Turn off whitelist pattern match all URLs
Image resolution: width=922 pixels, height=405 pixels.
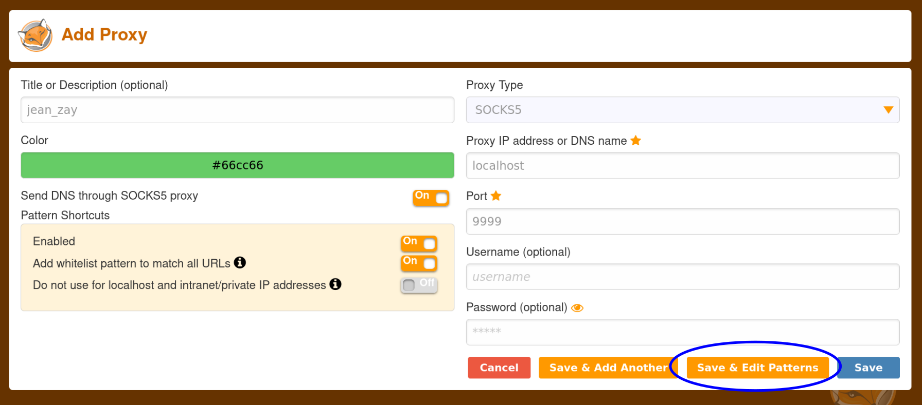click(x=419, y=263)
